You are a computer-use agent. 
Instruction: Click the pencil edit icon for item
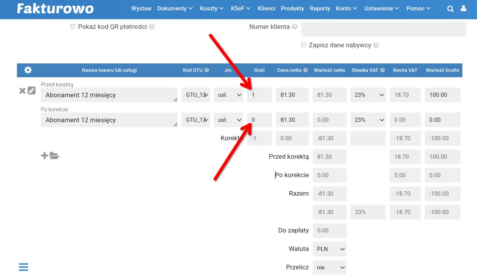(x=32, y=91)
